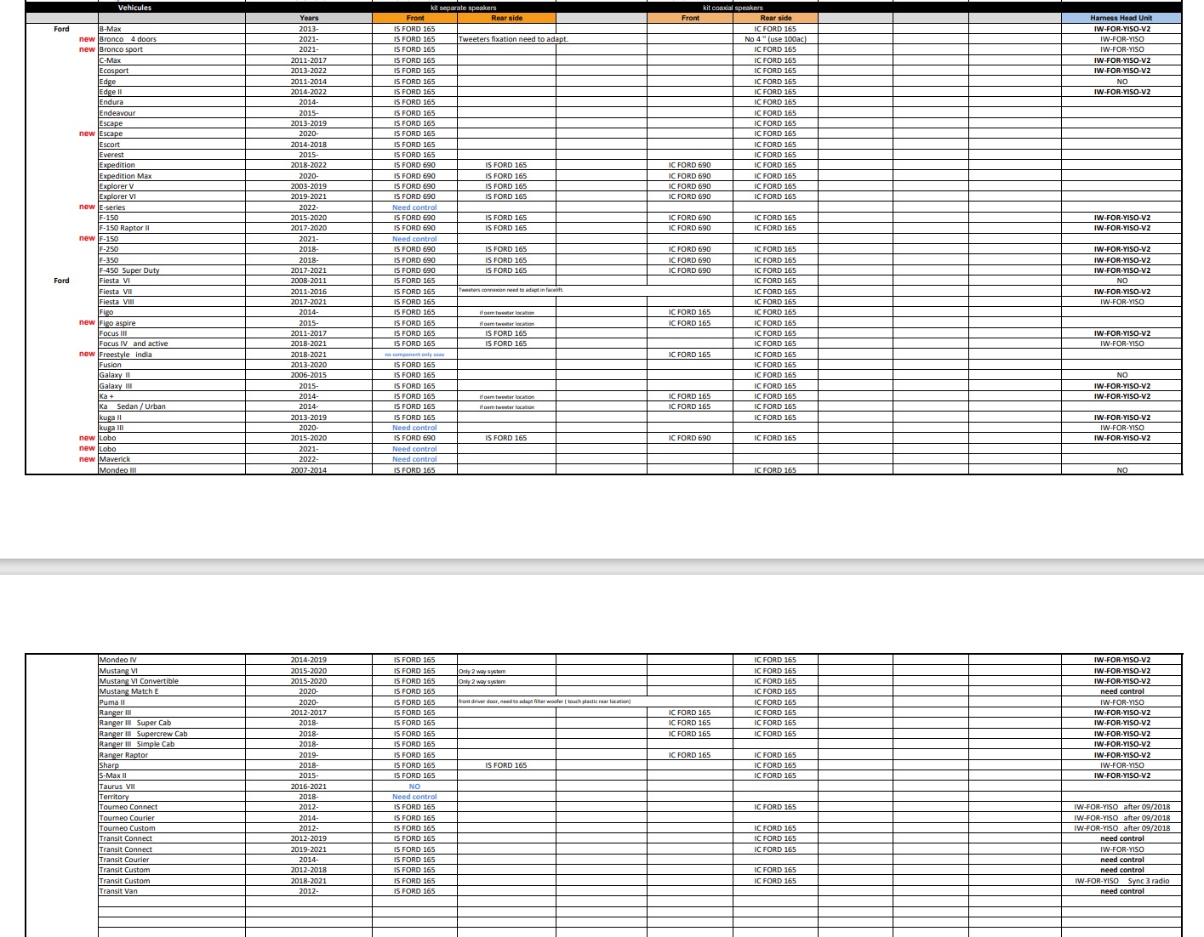Select the 'Sharp' vehicle cell
The height and width of the screenshot is (937, 1204).
[172, 765]
